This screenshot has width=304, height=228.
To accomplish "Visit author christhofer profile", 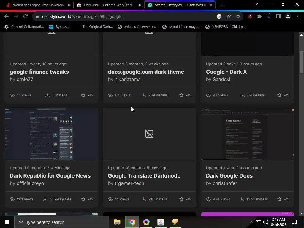I will click(x=225, y=183).
